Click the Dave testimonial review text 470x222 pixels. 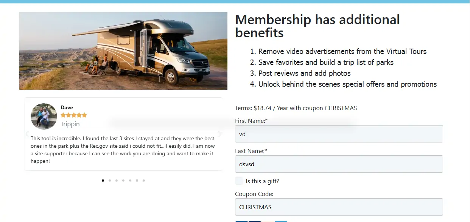[123, 150]
